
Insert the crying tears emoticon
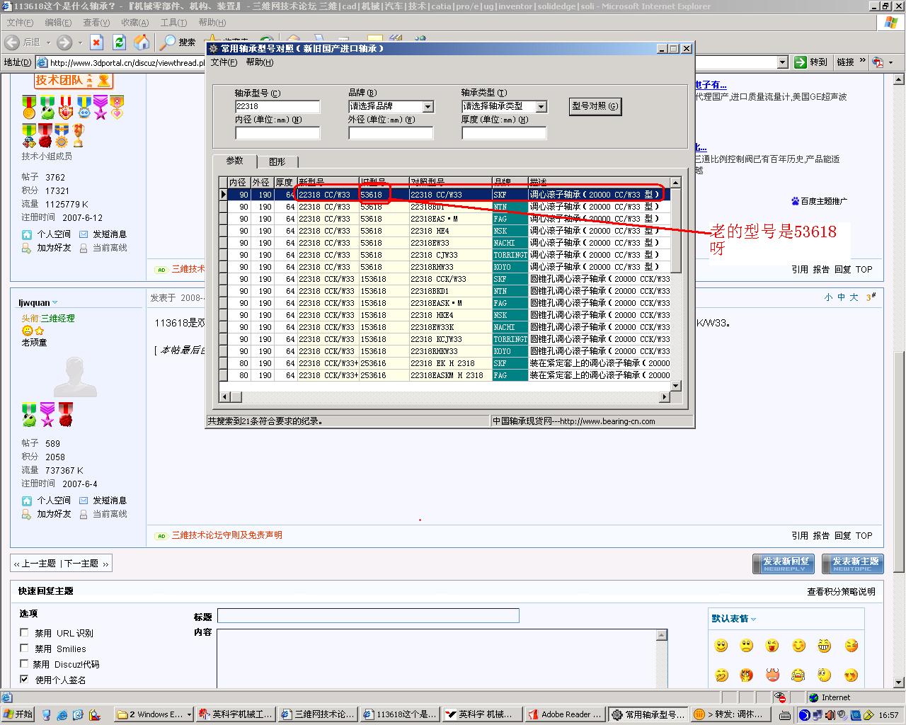point(798,675)
